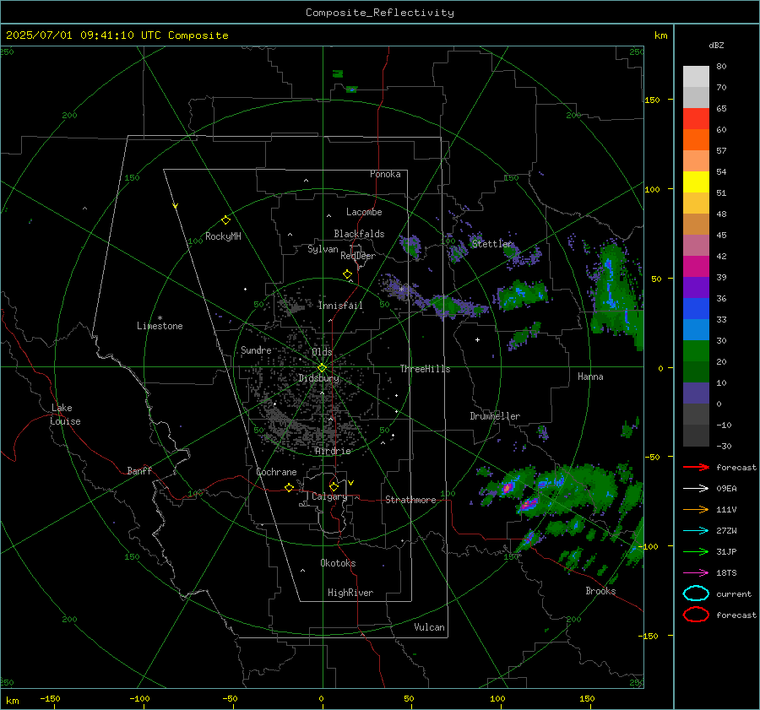
Task: Click the Calgary city label
Action: [329, 496]
